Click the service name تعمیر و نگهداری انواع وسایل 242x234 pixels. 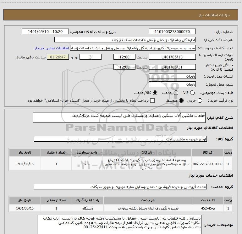pos(148,208)
